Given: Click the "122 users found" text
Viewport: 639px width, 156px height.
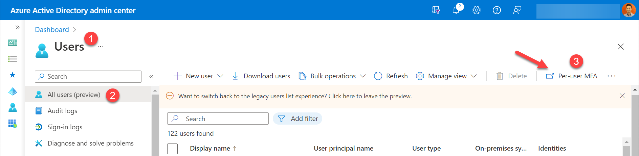Looking at the screenshot, I should pyautogui.click(x=191, y=133).
